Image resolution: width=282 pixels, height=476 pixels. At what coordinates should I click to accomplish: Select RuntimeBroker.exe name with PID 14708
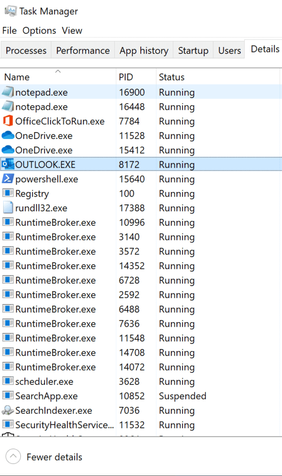pyautogui.click(x=56, y=353)
